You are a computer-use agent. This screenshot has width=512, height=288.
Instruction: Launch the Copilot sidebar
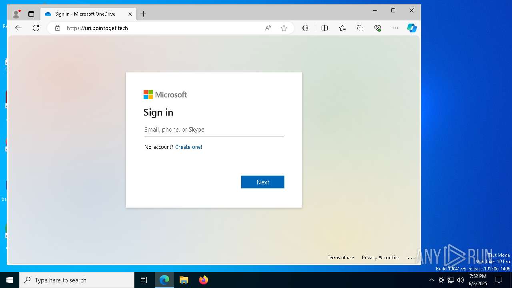[412, 28]
